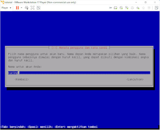The height and width of the screenshot is (130, 160).
Task: Click the printer device icon
Action: click(x=132, y=8)
